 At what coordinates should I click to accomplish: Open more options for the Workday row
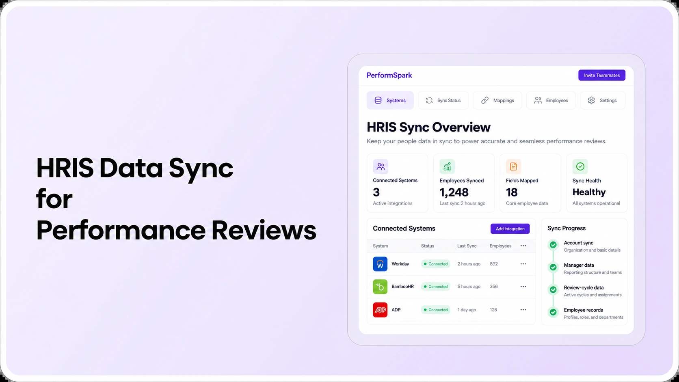[523, 264]
